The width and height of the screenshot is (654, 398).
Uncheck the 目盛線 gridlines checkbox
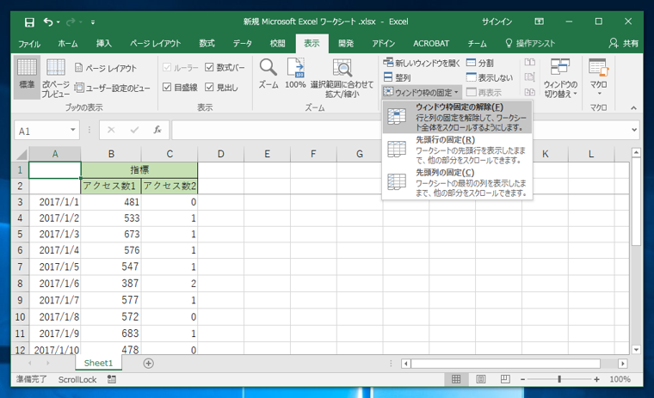pos(167,87)
